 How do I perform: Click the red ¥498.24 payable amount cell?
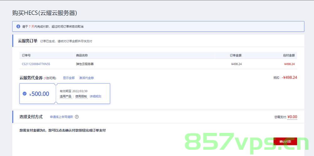(x=289, y=64)
